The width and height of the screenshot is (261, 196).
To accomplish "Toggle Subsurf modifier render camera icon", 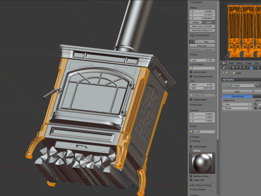I will pos(258,85).
